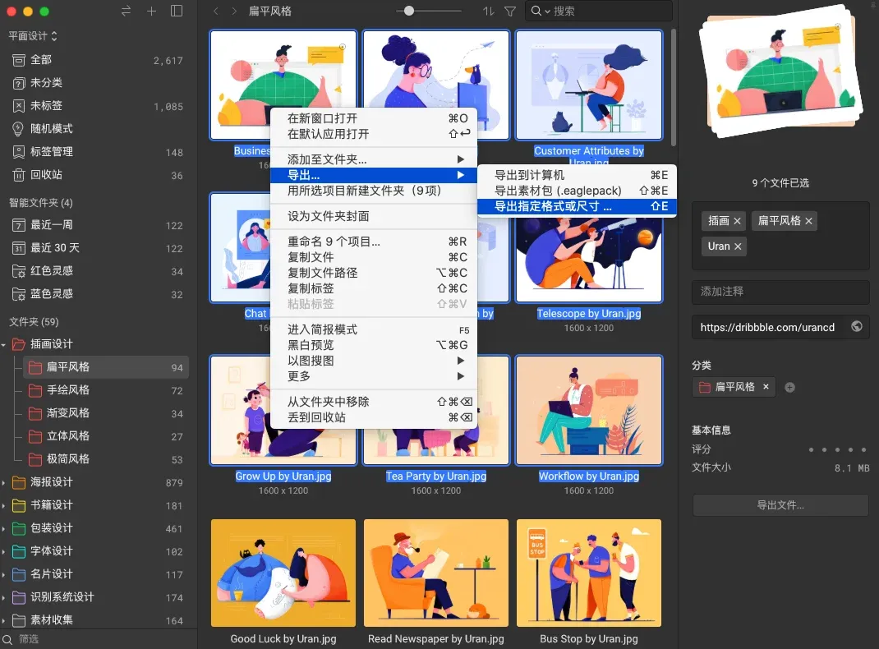879x649 pixels.
Task: Click the 评分 rating dots
Action: pyautogui.click(x=837, y=449)
